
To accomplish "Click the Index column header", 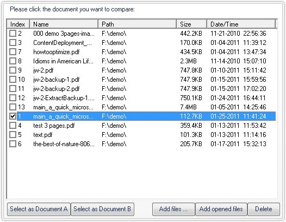I will point(18,24).
